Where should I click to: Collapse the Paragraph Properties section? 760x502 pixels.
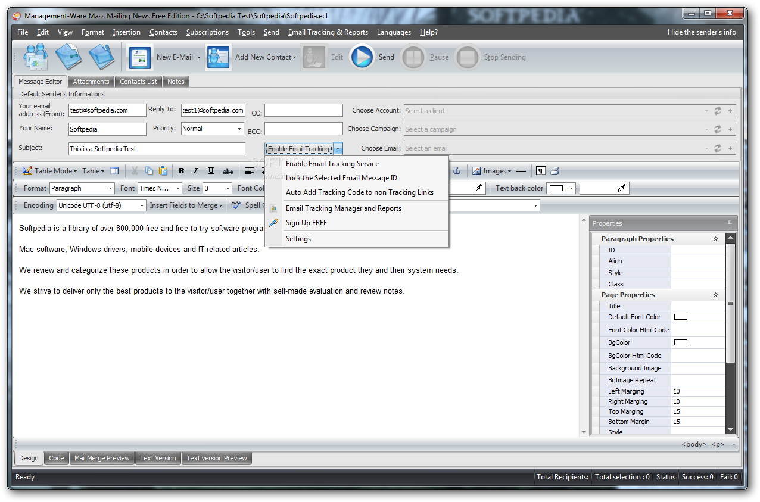pyautogui.click(x=715, y=239)
